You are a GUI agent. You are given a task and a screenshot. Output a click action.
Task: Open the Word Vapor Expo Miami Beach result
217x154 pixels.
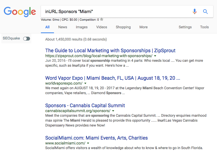tap(113, 78)
